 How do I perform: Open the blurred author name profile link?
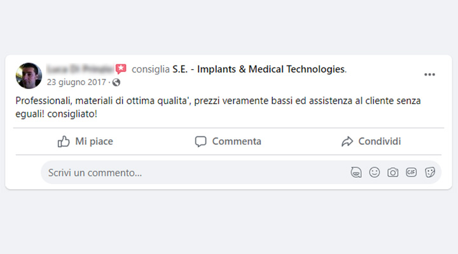coord(80,69)
